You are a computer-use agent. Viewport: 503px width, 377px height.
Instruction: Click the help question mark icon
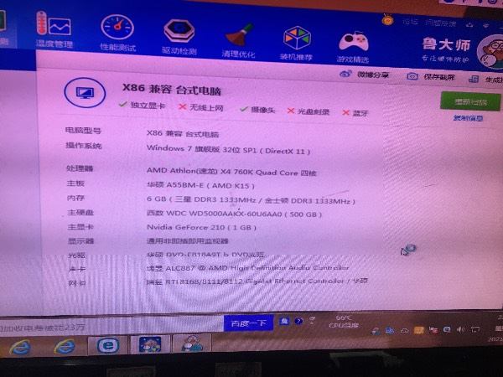click(298, 321)
